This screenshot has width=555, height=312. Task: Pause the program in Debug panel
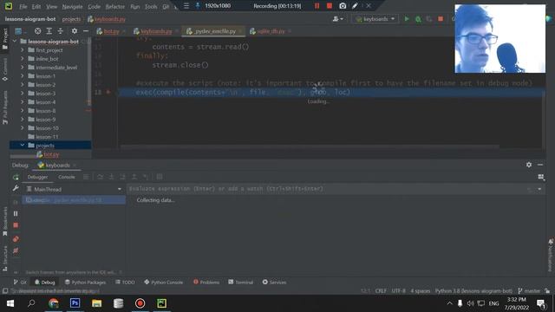point(16,214)
